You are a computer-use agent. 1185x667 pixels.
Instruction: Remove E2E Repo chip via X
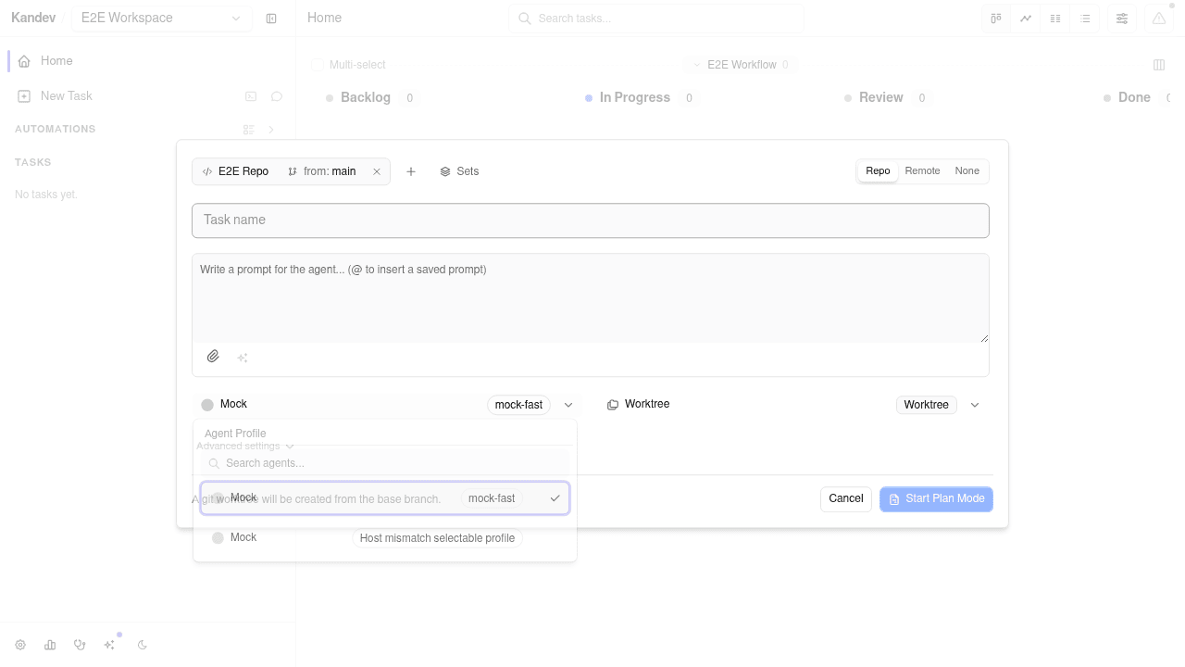(x=377, y=171)
